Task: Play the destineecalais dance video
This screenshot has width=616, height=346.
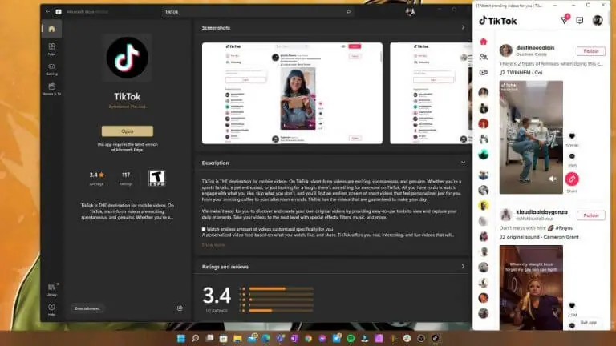Action: [531, 137]
